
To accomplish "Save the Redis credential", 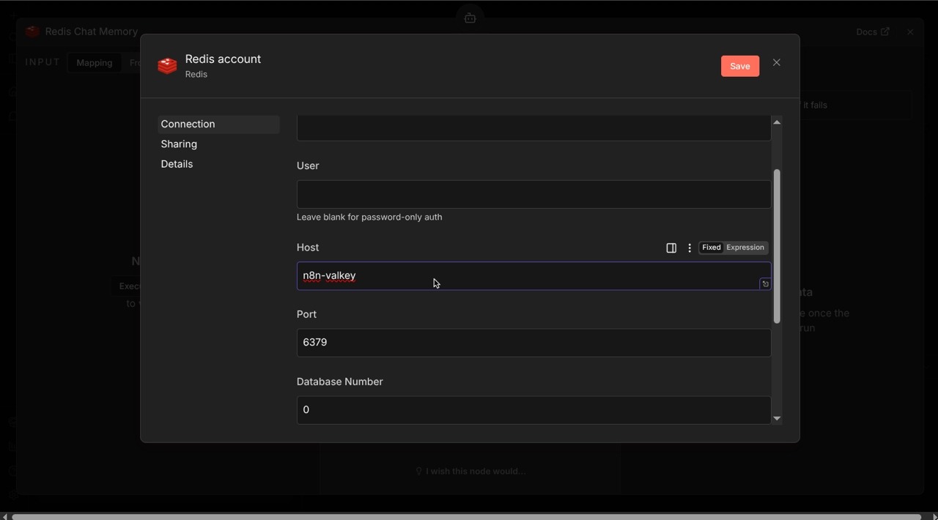I will [x=740, y=66].
